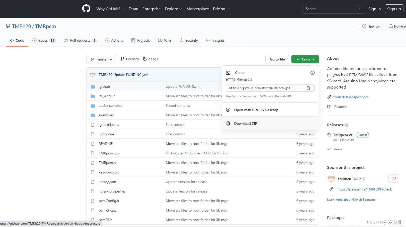Click the repository icon before TMRh20/TMRpcm
Screen dimensions: 406x227
click(x=8, y=26)
